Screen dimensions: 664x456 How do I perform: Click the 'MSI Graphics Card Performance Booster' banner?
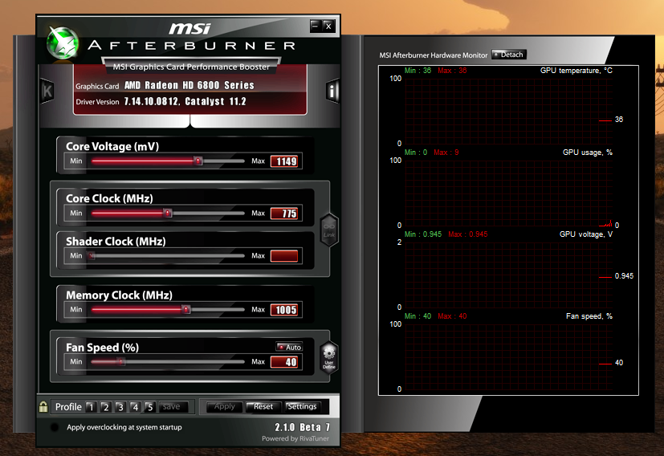click(191, 67)
